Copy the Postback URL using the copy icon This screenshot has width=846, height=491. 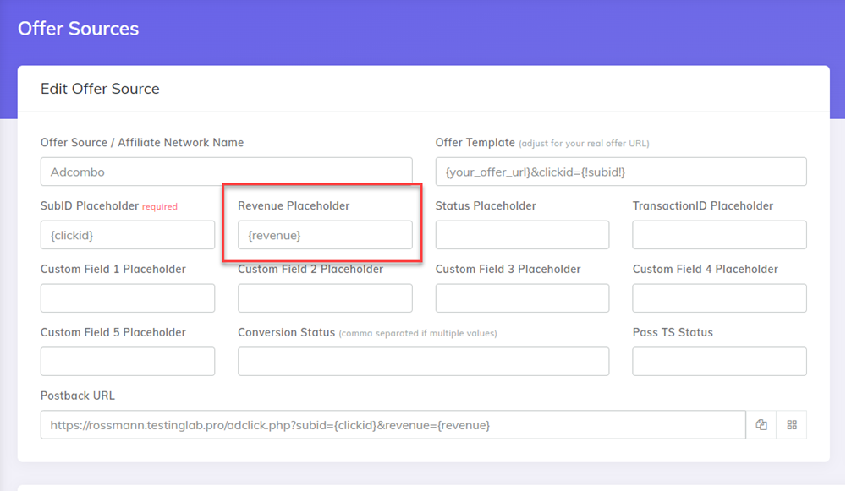click(x=761, y=424)
